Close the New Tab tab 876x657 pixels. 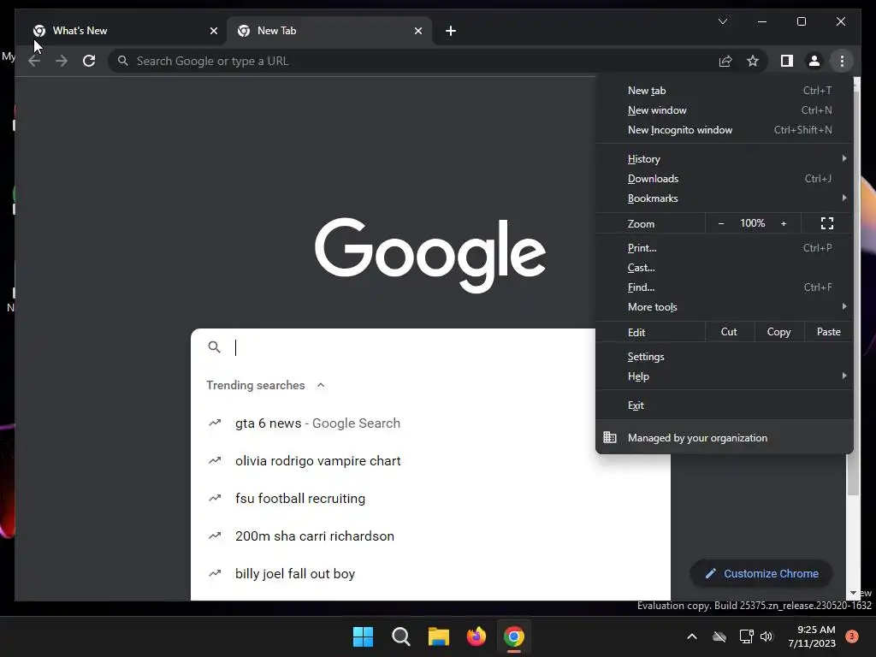(417, 31)
